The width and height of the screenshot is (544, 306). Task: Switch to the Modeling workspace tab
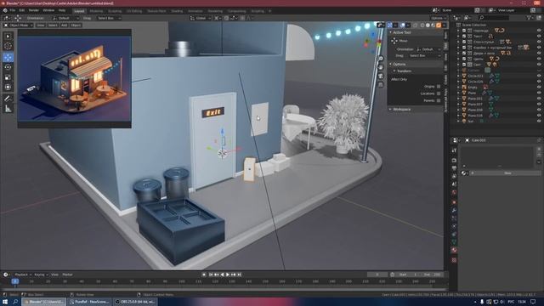(96, 11)
